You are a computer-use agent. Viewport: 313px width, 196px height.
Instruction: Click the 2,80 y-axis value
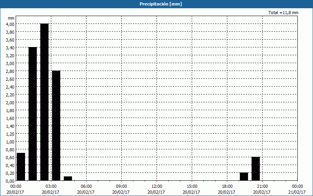[x=10, y=71]
